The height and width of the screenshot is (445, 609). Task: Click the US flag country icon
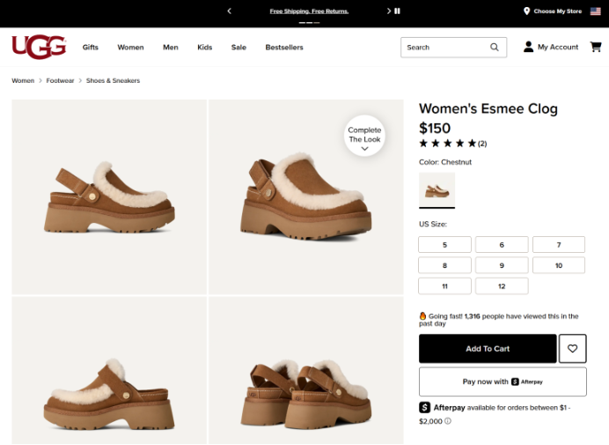(595, 11)
